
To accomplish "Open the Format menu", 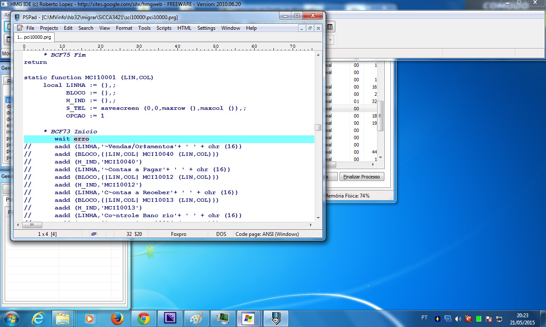I will point(124,28).
